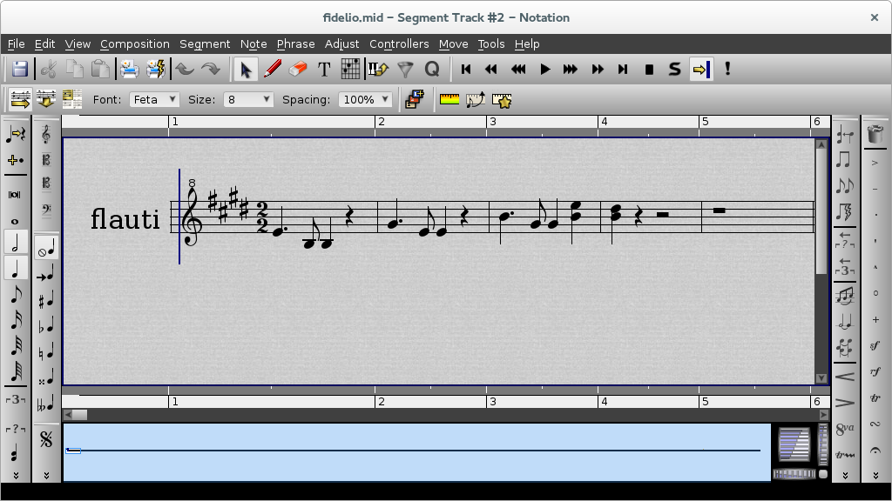The height and width of the screenshot is (501, 892).
Task: Open the Spacing dropdown showing 100%
Action: (x=365, y=99)
